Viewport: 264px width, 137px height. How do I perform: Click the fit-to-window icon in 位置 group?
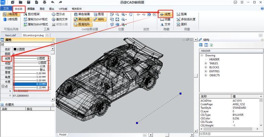pos(117,20)
